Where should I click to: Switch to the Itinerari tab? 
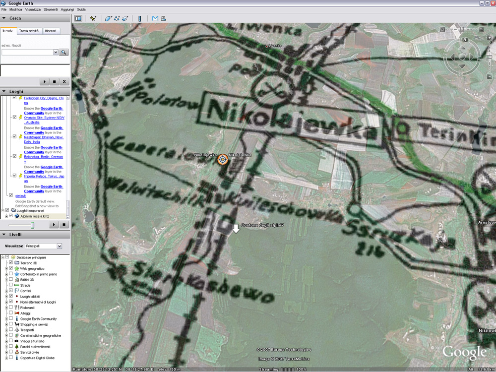click(x=51, y=31)
